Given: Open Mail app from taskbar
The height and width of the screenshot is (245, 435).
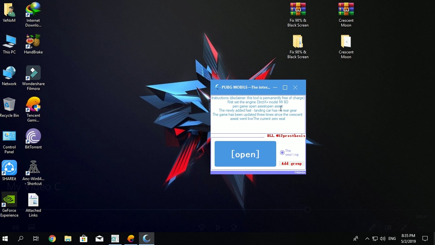Looking at the screenshot, I should pyautogui.click(x=99, y=239).
